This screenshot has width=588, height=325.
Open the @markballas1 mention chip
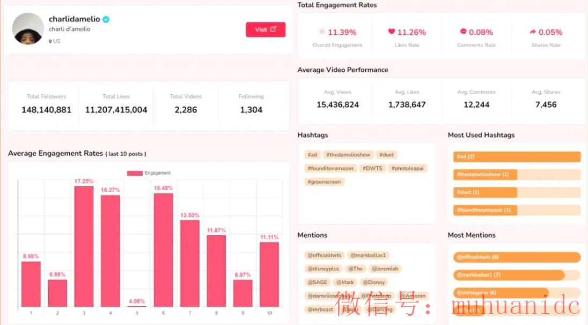click(368, 255)
